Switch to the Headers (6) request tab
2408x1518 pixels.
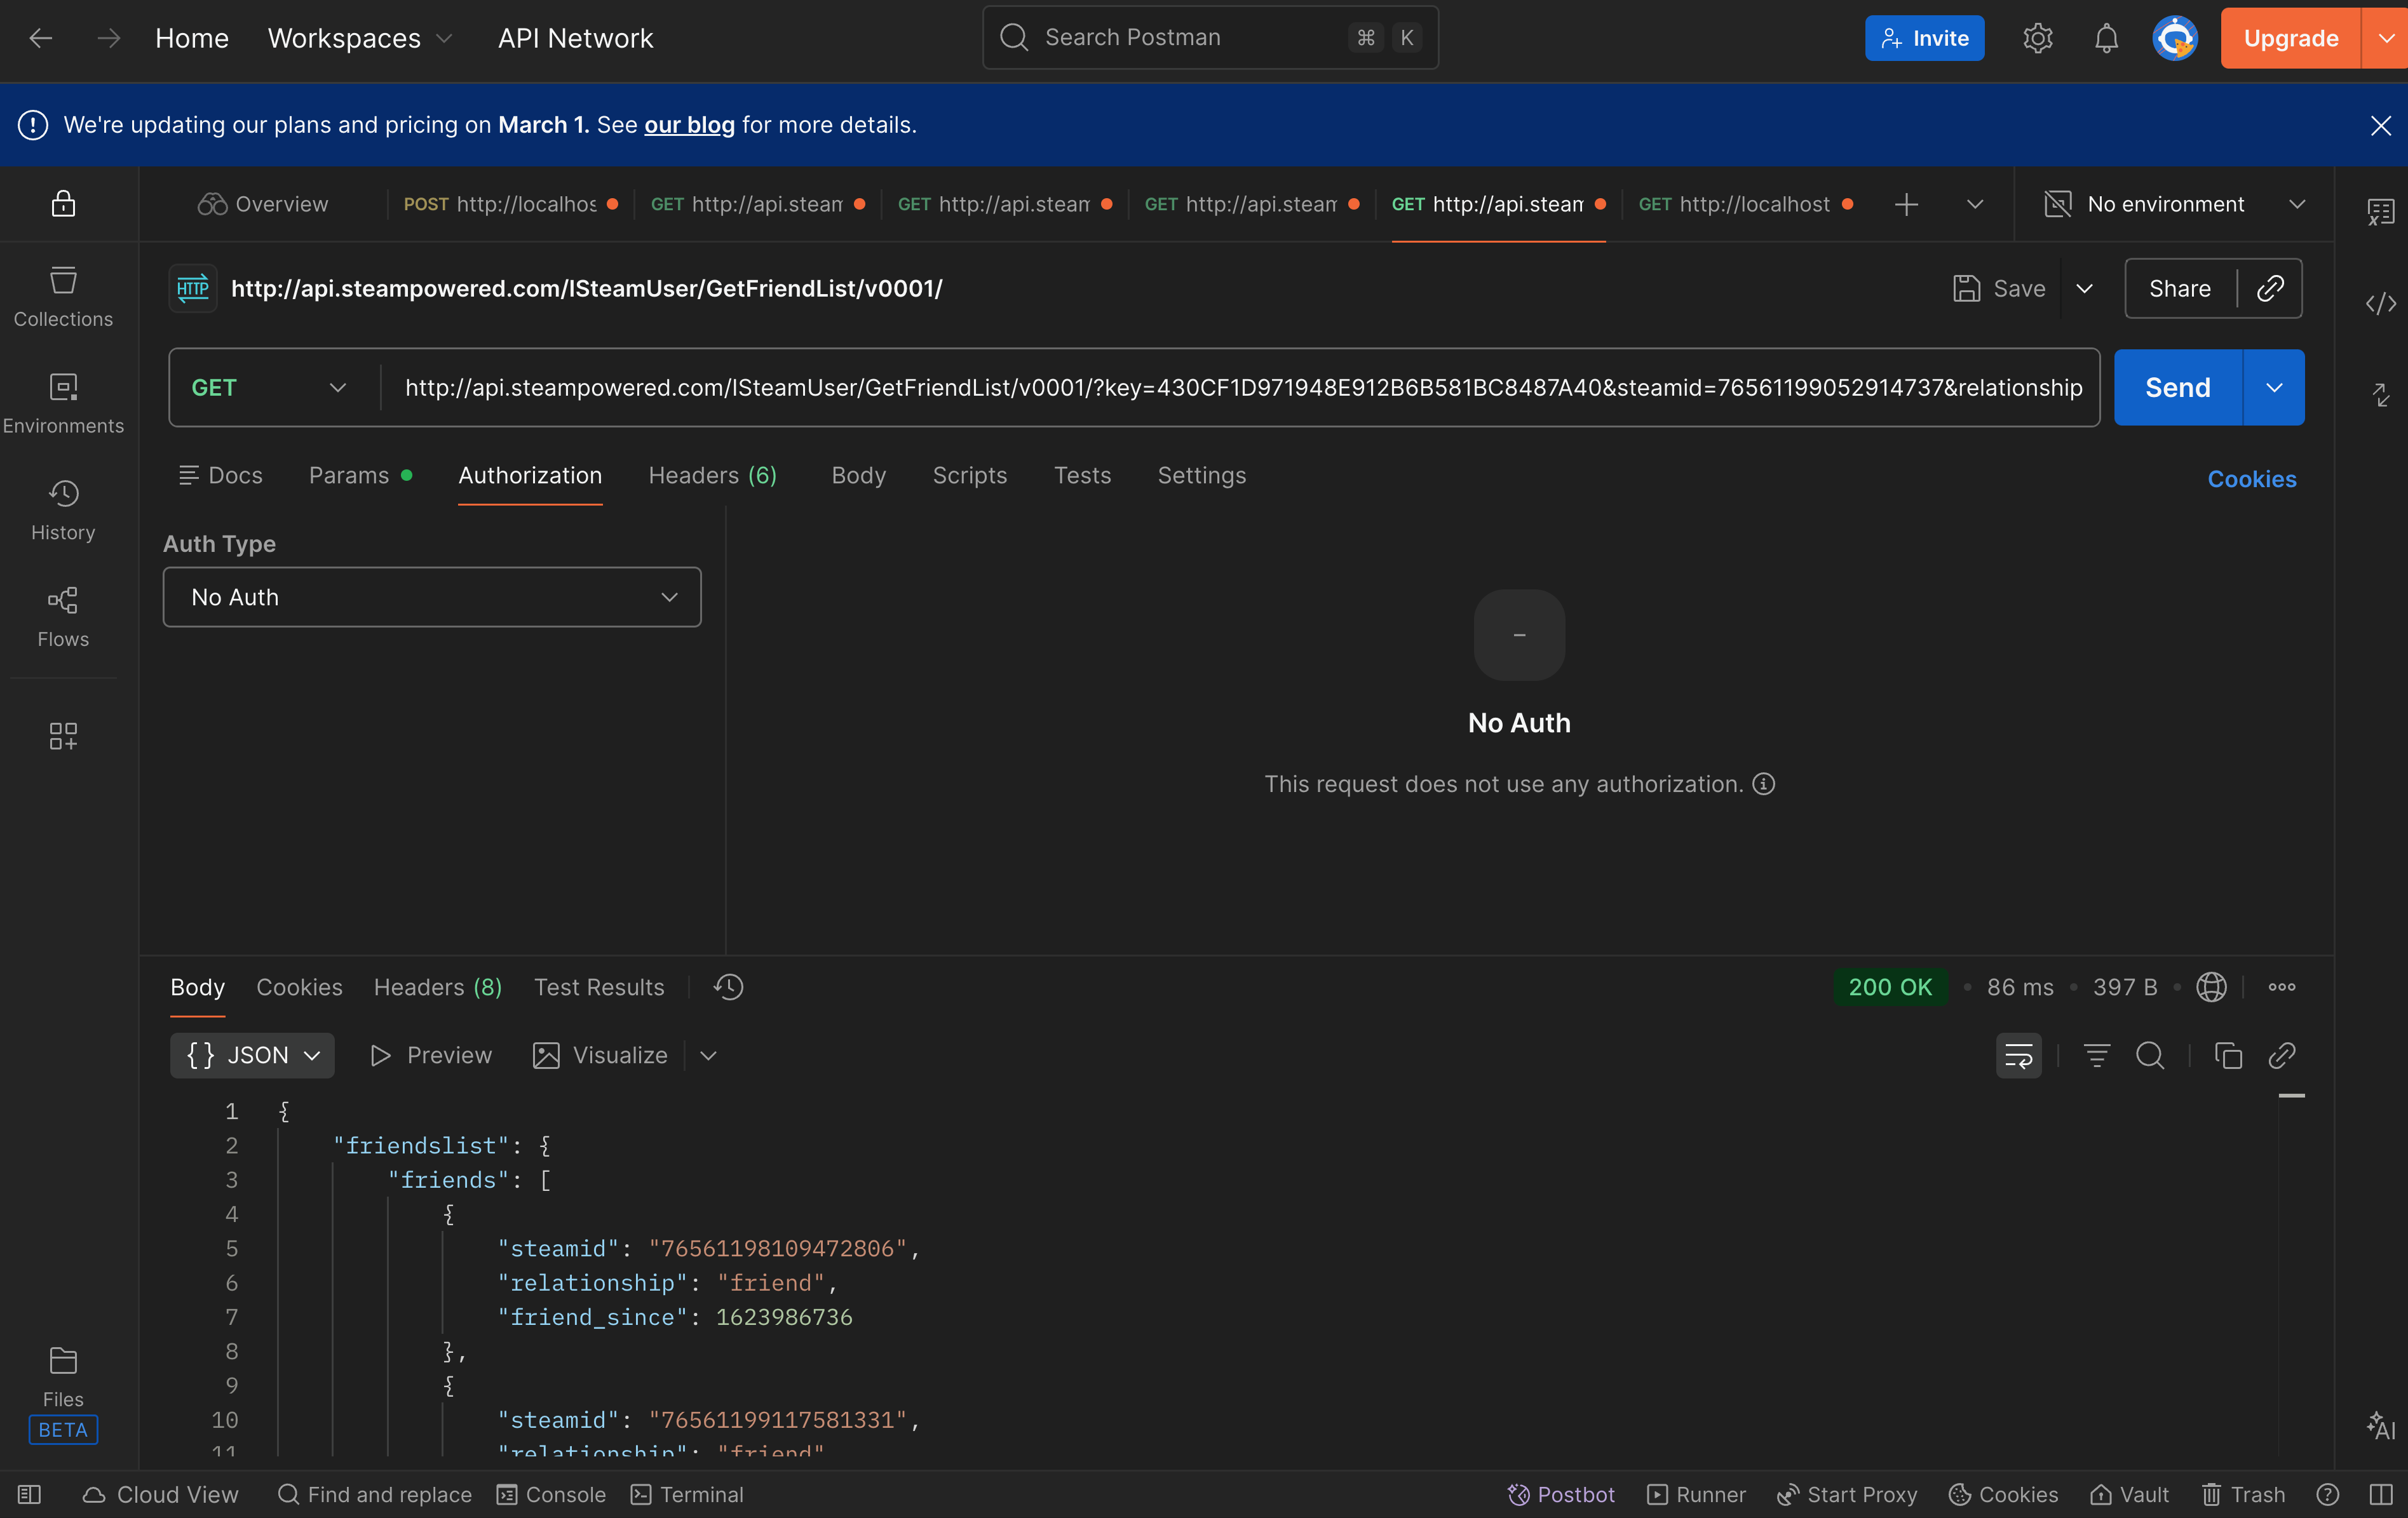[712, 476]
